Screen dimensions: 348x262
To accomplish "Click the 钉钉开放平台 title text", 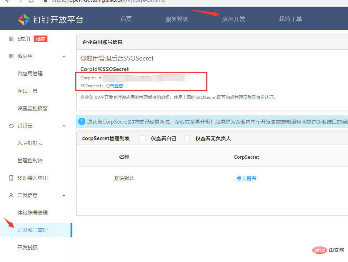I will tap(58, 20).
